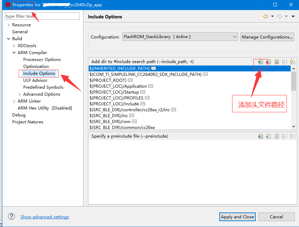This screenshot has width=299, height=227.
Task: Open the Optimization settings page
Action: [36, 67]
